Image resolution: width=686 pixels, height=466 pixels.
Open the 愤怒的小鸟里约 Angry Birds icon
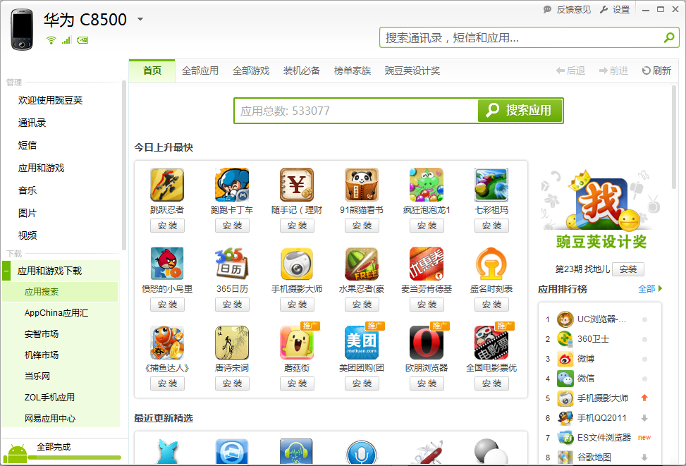pyautogui.click(x=167, y=264)
